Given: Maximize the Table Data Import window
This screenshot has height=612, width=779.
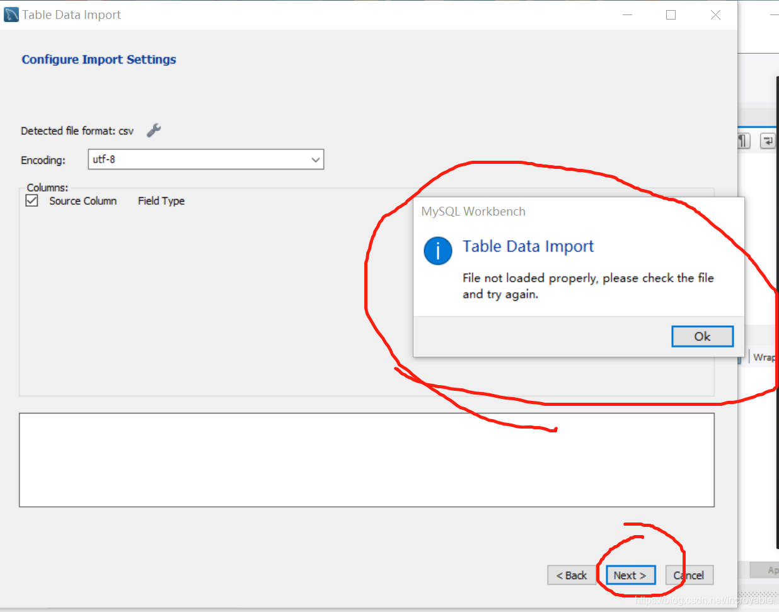Looking at the screenshot, I should point(671,15).
